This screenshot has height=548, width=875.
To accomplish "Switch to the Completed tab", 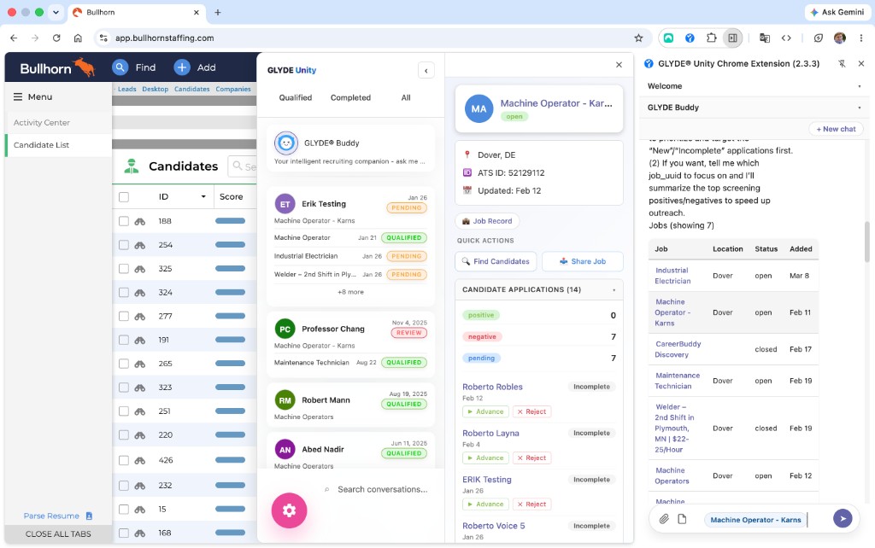I will pos(350,97).
